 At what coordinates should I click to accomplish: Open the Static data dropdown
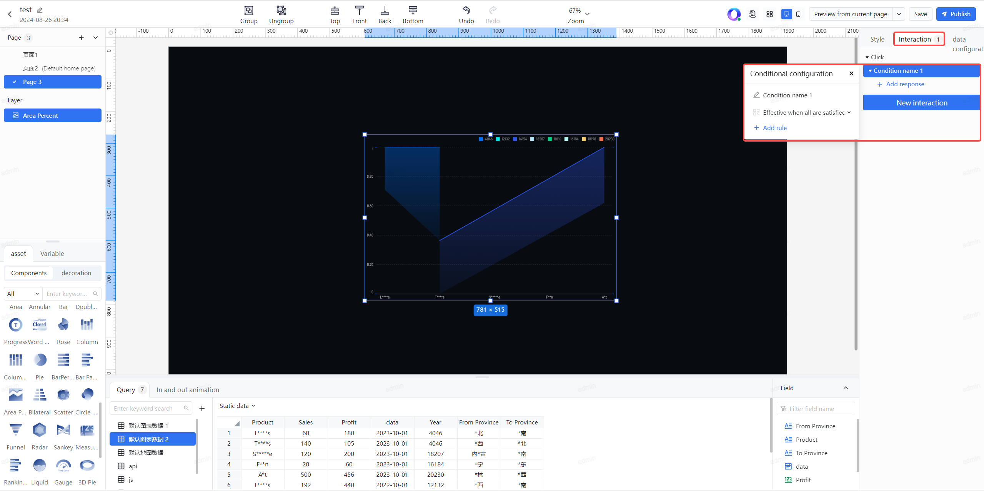tap(237, 406)
